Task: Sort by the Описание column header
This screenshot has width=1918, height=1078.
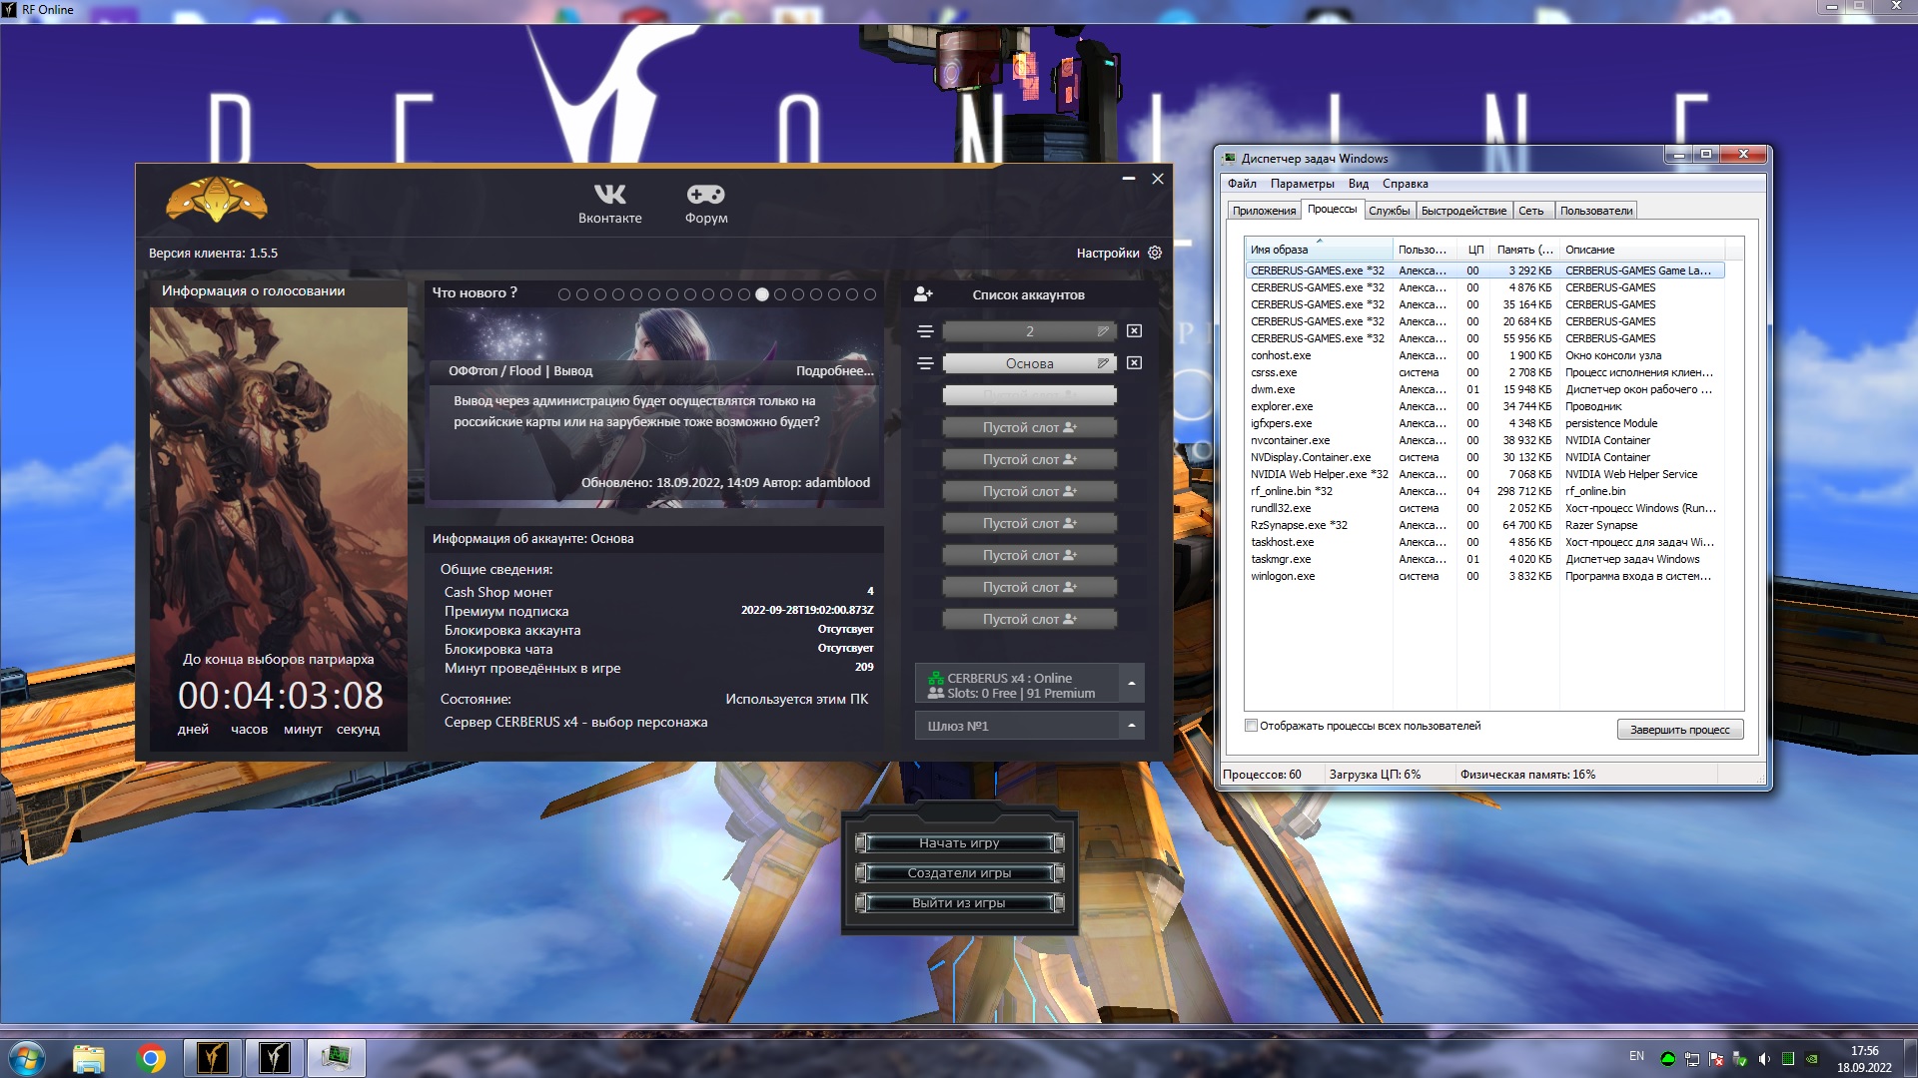Action: [x=1641, y=250]
